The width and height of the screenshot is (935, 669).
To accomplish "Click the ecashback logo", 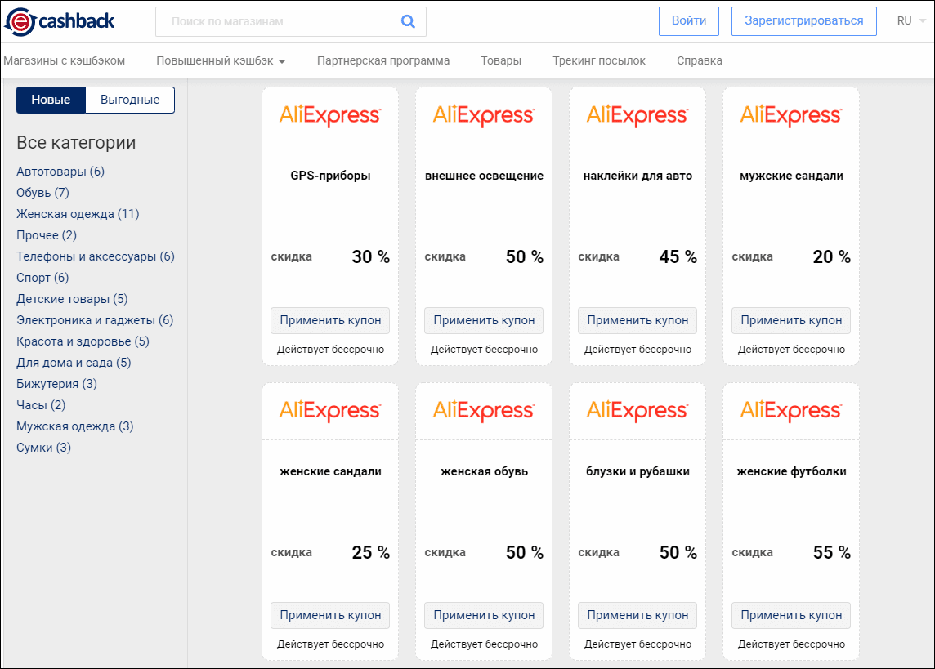I will (x=59, y=21).
